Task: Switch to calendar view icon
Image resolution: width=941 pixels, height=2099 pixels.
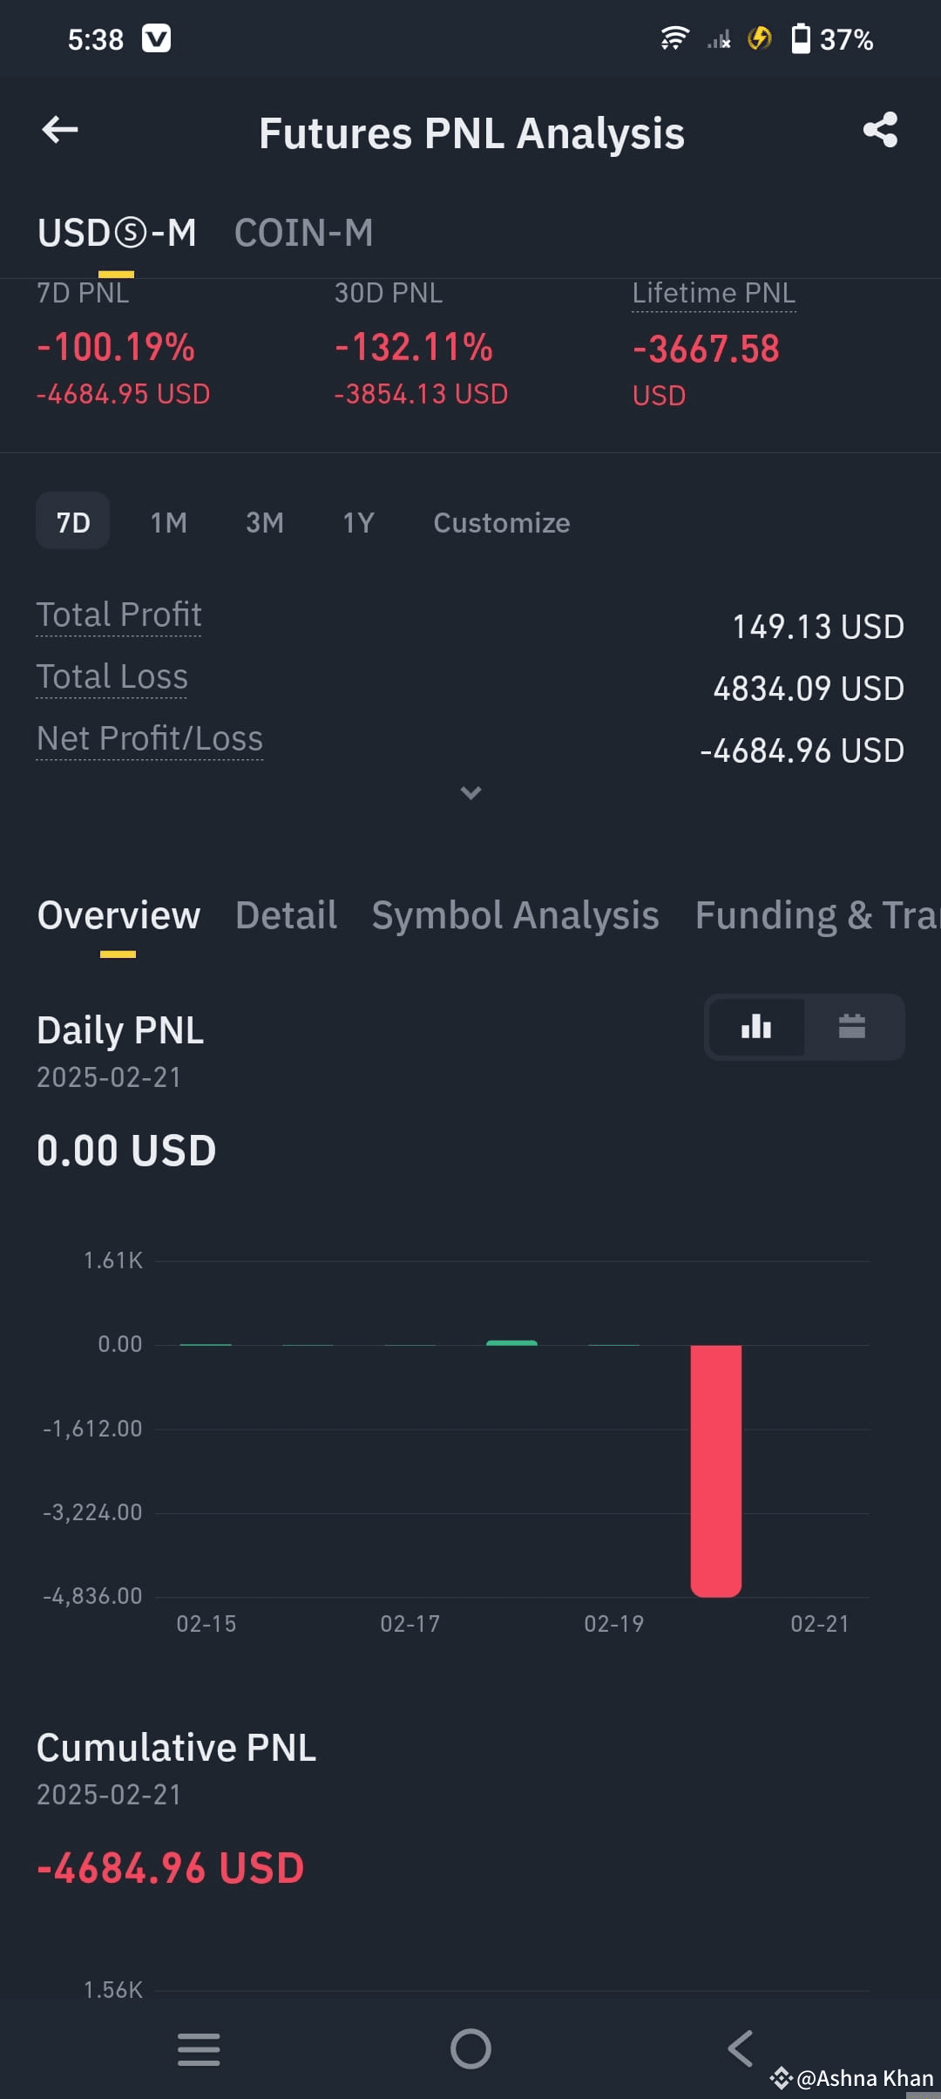Action: [x=852, y=1027]
